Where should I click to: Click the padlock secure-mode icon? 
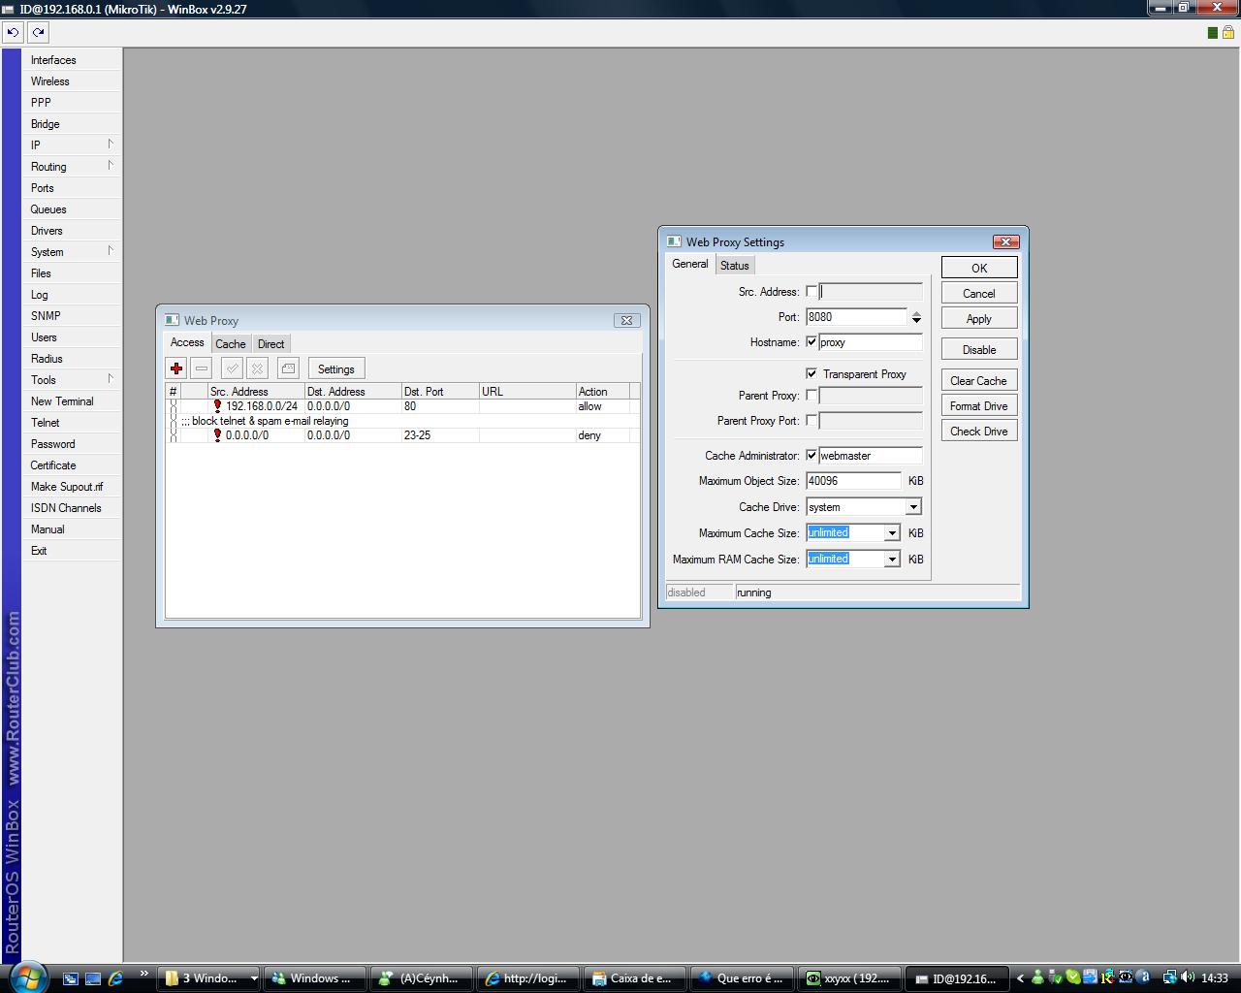(x=1227, y=32)
